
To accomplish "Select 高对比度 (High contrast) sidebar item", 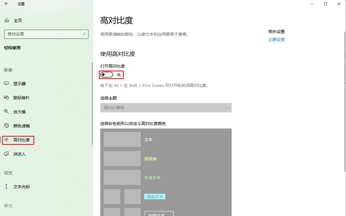I will click(x=18, y=140).
